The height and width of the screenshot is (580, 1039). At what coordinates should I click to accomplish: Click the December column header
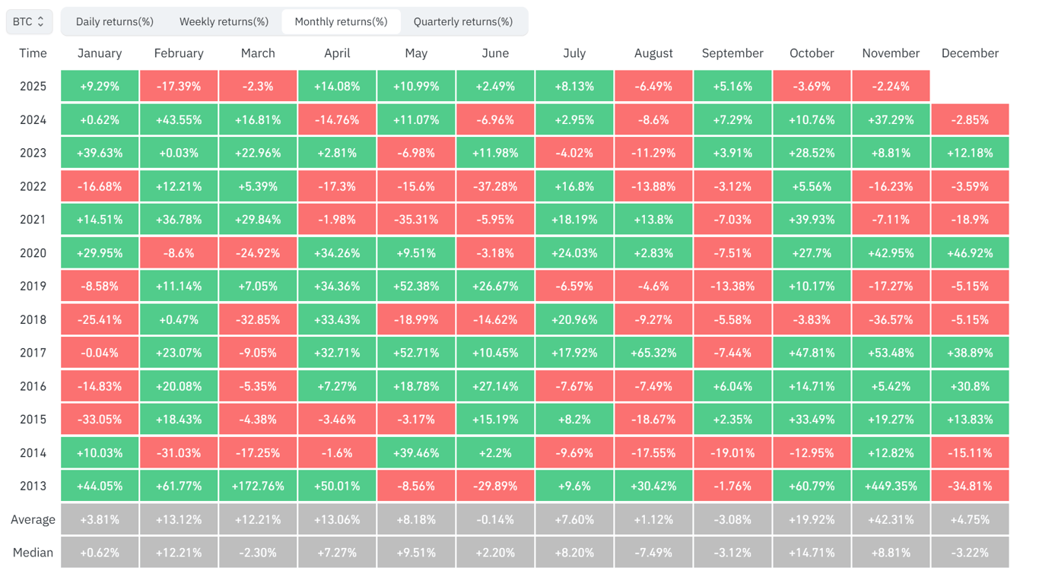point(970,53)
